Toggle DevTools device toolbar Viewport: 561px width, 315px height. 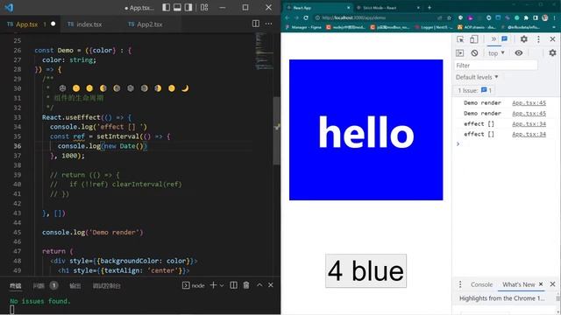click(473, 39)
